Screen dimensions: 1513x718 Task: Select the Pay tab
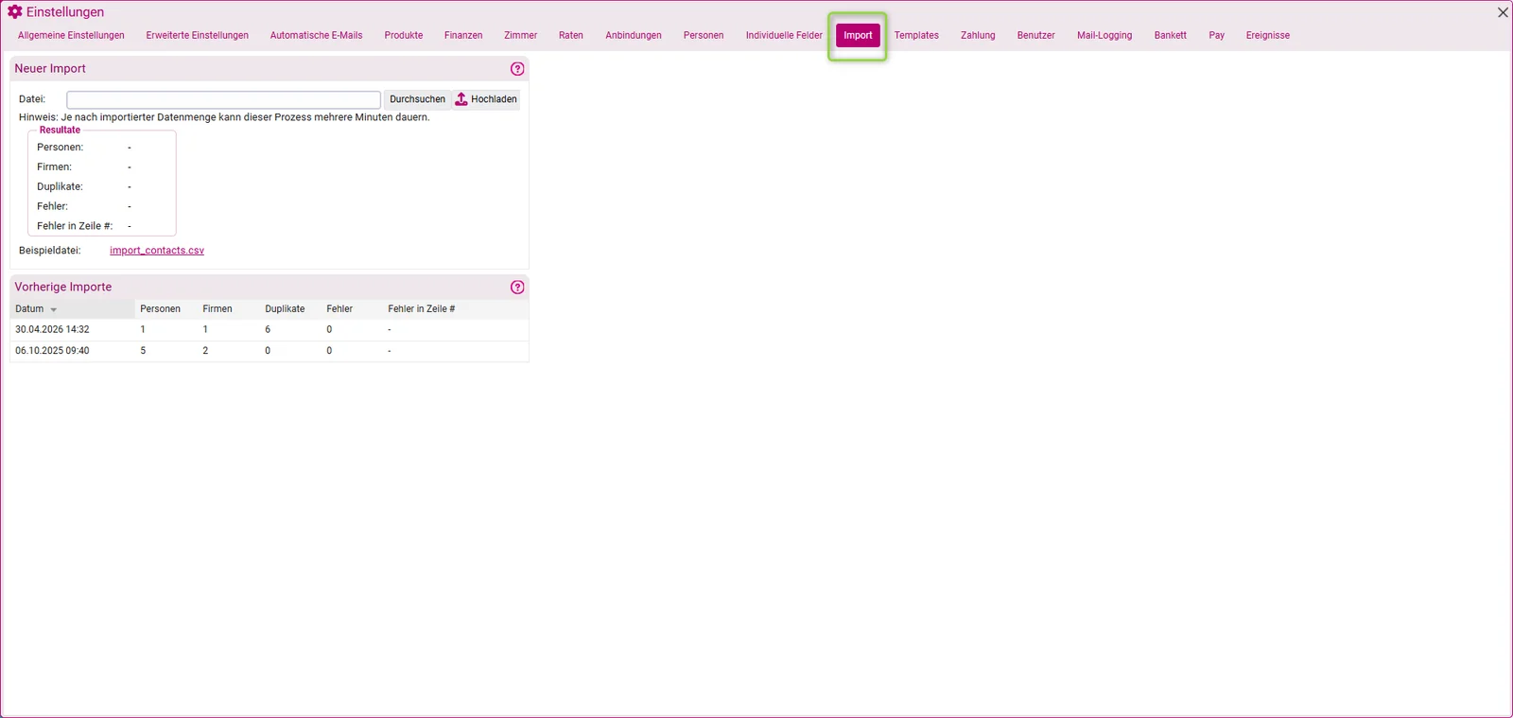(1217, 36)
